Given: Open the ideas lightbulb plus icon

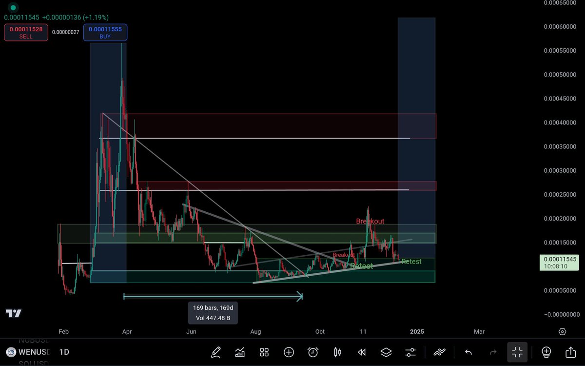Looking at the screenshot, I should (x=546, y=352).
